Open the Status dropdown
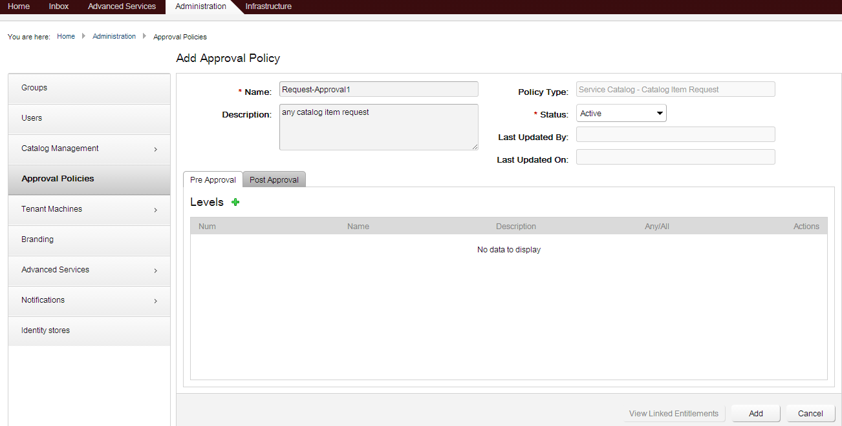Image resolution: width=842 pixels, height=426 pixels. 621,114
